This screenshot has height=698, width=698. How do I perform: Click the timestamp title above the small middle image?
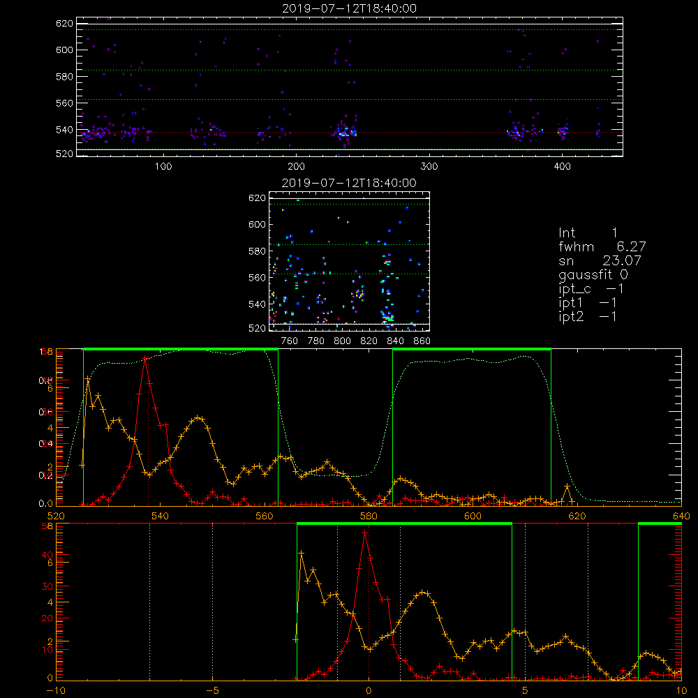pos(349,183)
